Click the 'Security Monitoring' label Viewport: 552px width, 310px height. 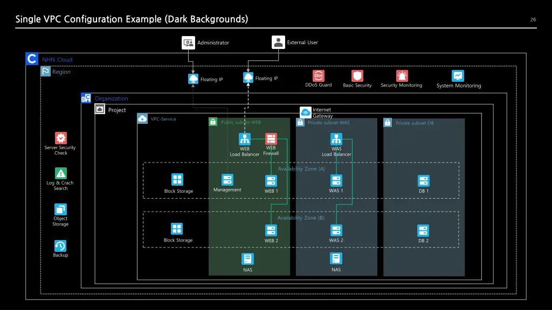coord(401,85)
